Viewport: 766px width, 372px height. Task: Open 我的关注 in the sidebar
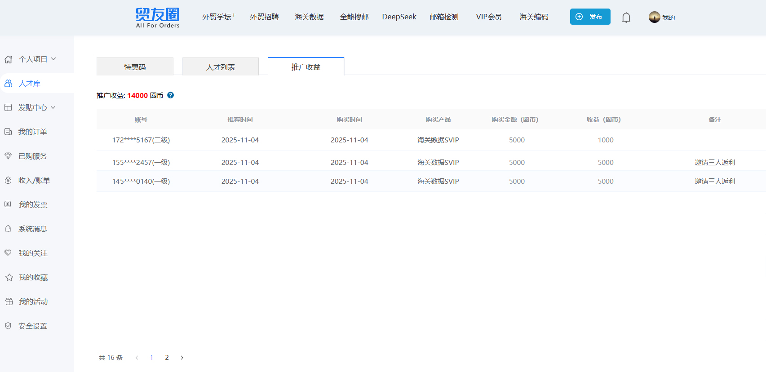(33, 253)
